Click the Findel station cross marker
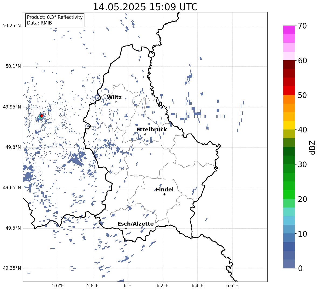The height and width of the screenshot is (291, 319). (164, 194)
